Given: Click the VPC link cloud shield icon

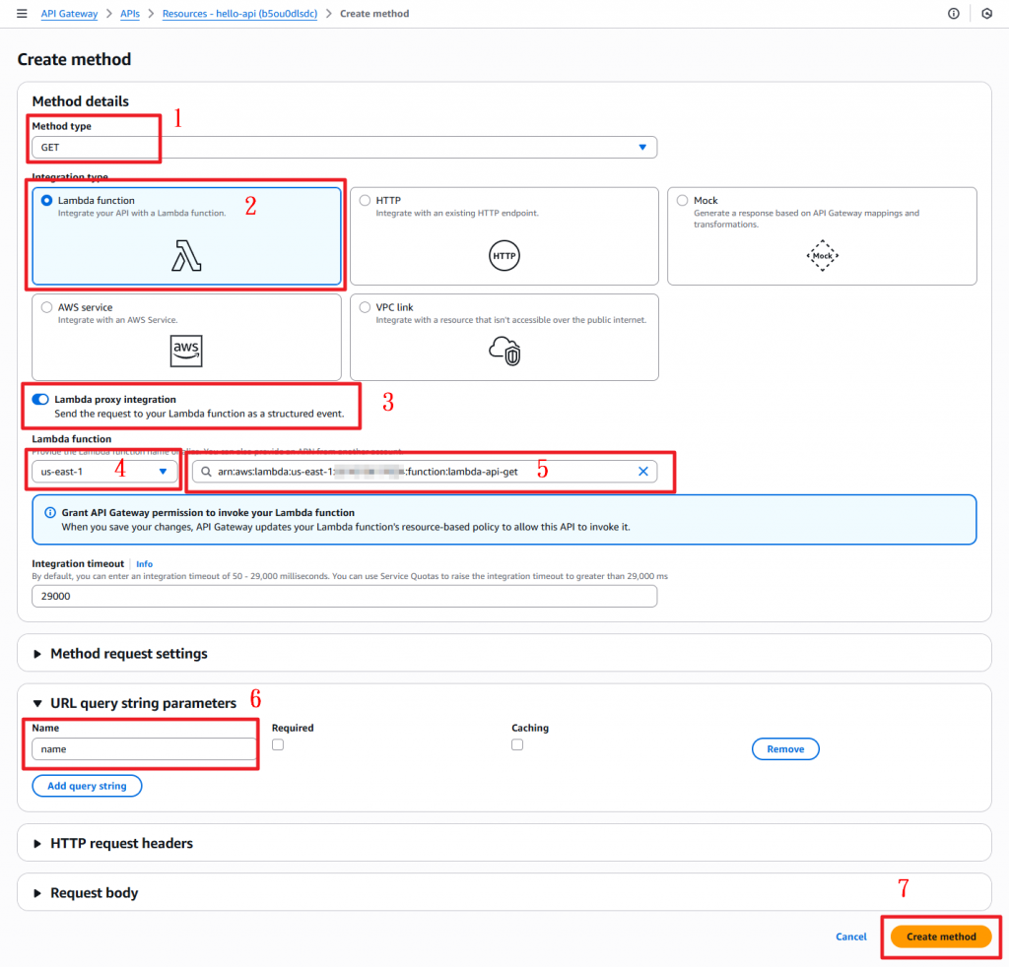Looking at the screenshot, I should coord(504,351).
